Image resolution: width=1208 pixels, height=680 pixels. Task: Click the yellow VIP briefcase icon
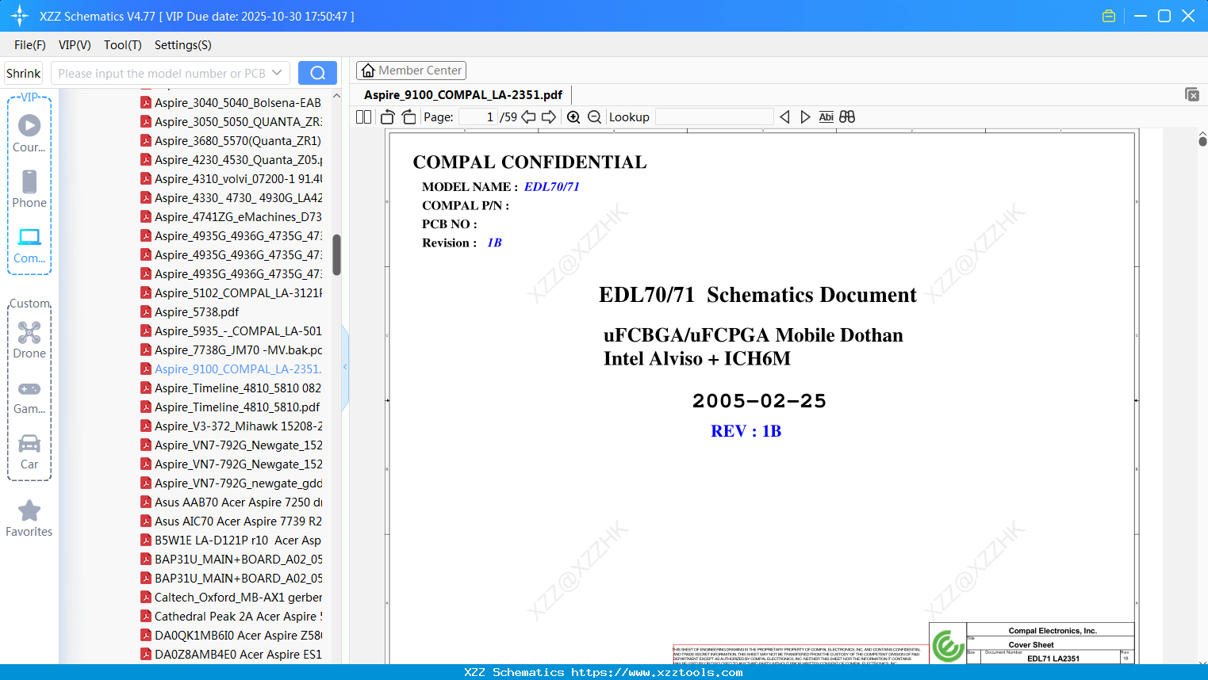1109,16
